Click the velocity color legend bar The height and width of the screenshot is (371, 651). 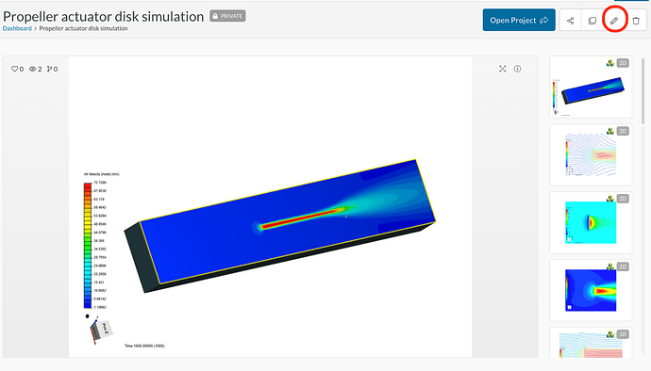pyautogui.click(x=88, y=246)
